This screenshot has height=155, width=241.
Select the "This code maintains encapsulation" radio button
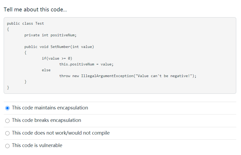click(7, 108)
